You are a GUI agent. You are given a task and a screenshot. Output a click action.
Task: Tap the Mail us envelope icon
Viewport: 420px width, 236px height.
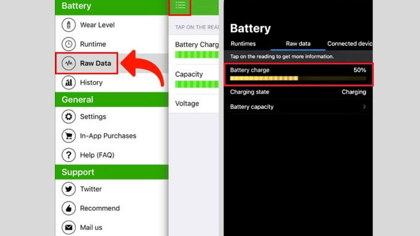tap(69, 227)
